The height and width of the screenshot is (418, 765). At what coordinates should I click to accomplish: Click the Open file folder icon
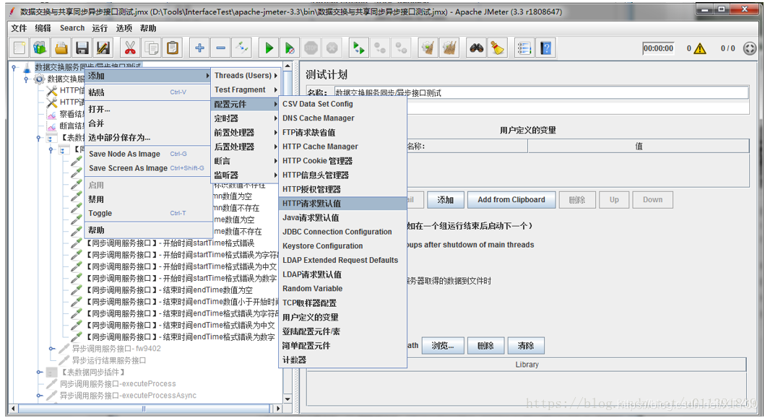pos(61,48)
